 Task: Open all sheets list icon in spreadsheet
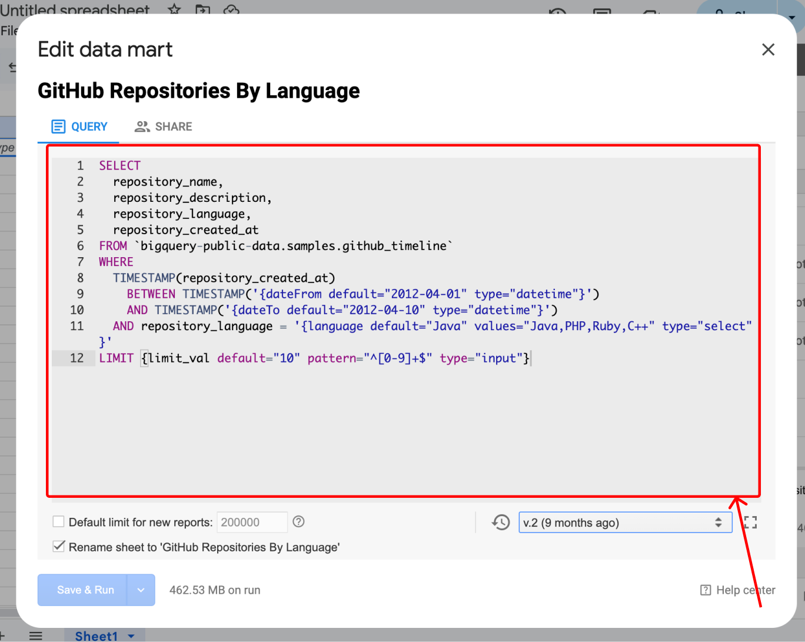click(36, 636)
